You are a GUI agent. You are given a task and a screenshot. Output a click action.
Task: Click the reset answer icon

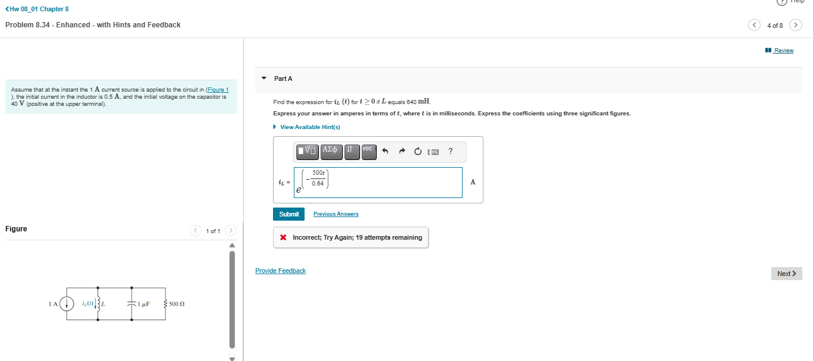[x=418, y=150]
